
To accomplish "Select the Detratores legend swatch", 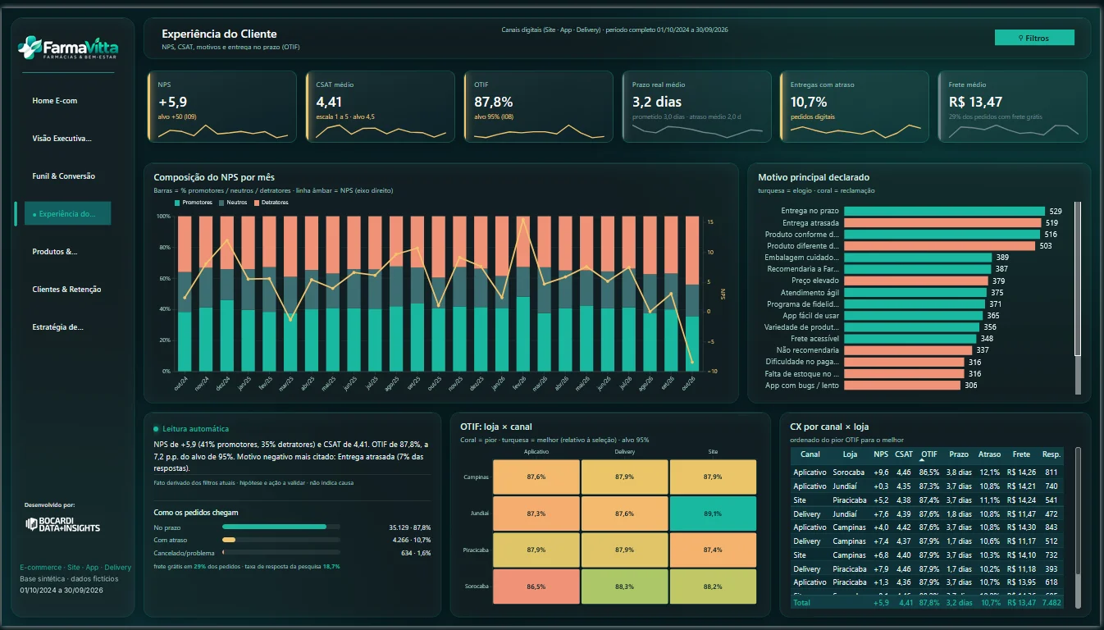I will (x=257, y=202).
